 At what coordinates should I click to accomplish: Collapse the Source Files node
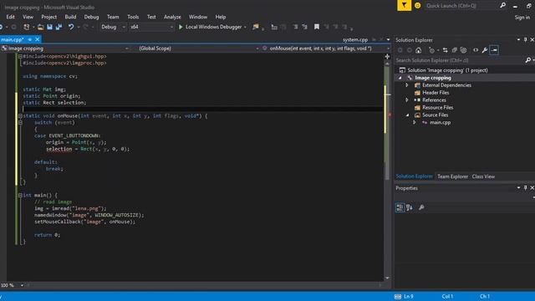[x=407, y=115]
